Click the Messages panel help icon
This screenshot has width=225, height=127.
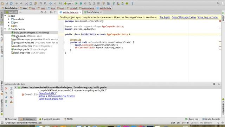click(6, 106)
